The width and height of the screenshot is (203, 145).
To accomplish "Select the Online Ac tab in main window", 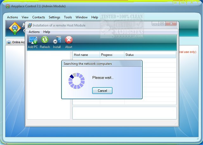I will coord(16,42).
